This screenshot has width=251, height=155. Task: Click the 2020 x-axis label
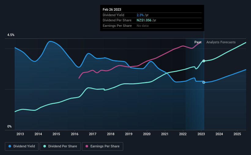coord(147,134)
